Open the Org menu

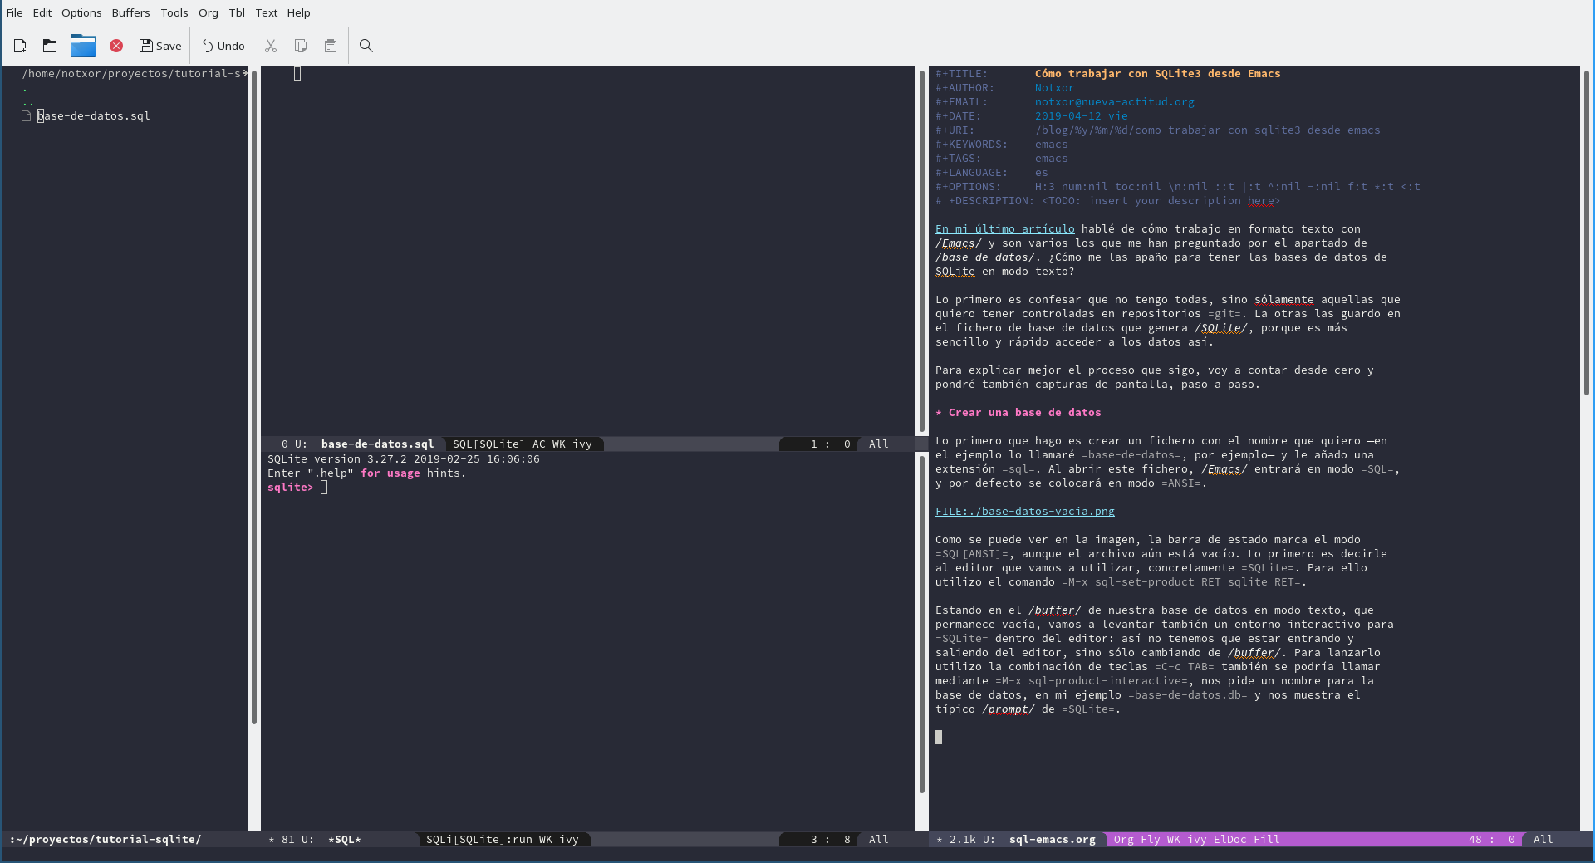click(209, 12)
